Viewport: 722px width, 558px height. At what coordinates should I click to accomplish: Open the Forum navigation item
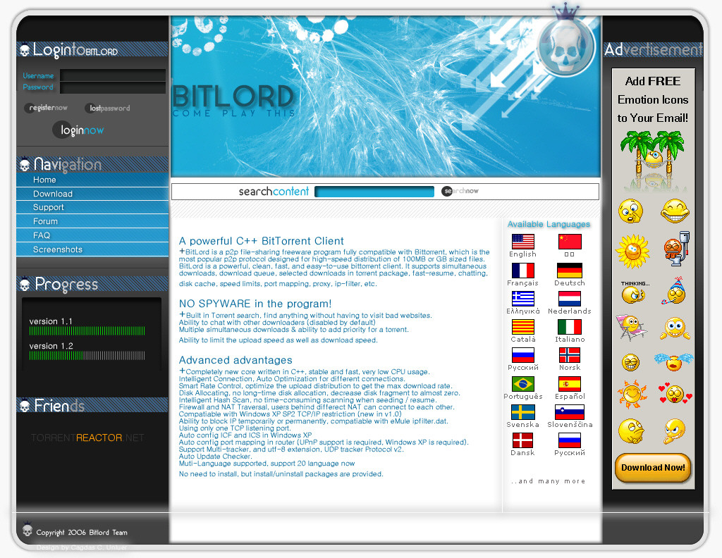click(x=92, y=221)
